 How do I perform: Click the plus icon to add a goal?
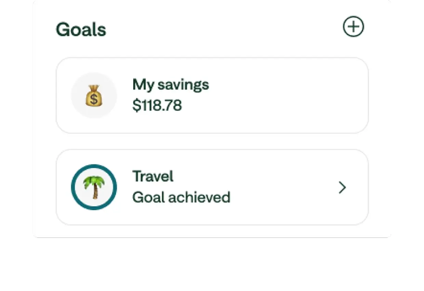point(353,27)
